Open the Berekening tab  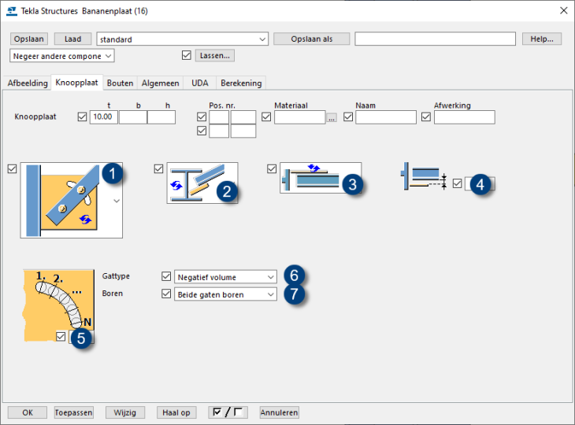(240, 83)
